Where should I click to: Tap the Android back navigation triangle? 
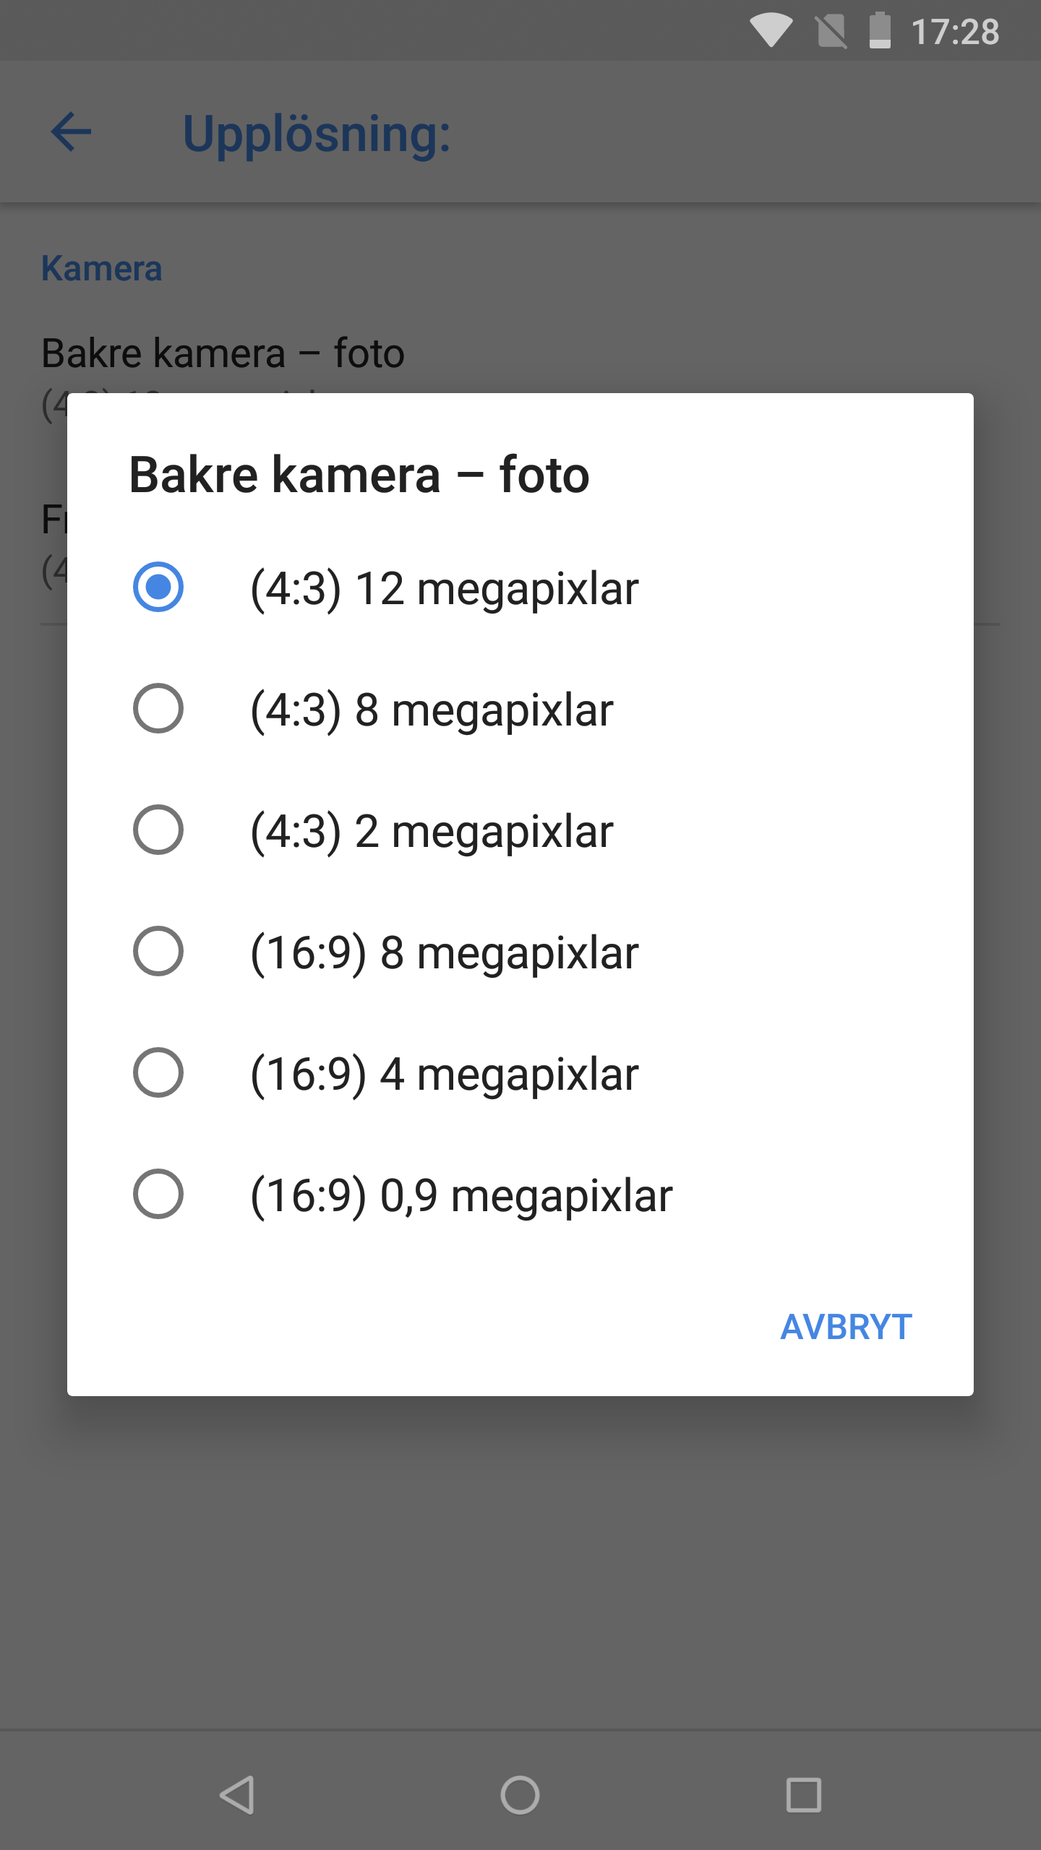(237, 1795)
